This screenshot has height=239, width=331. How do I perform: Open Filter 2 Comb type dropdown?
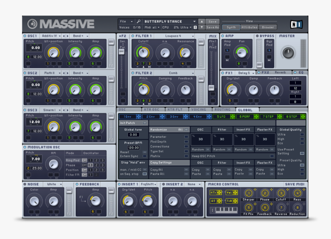175,73
